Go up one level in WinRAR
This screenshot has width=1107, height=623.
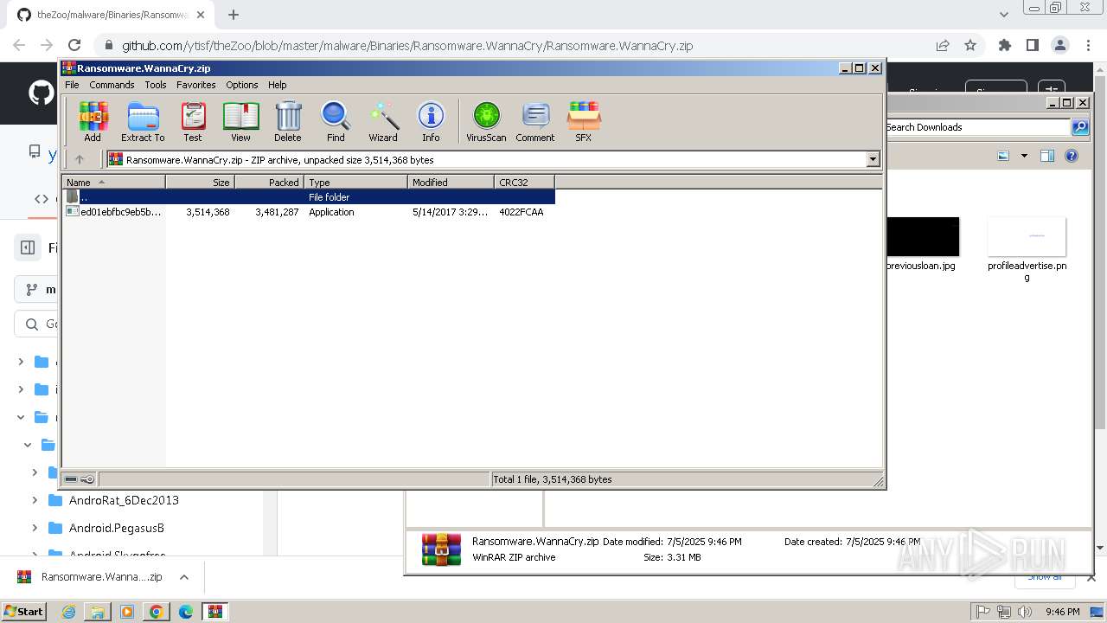[x=80, y=159]
